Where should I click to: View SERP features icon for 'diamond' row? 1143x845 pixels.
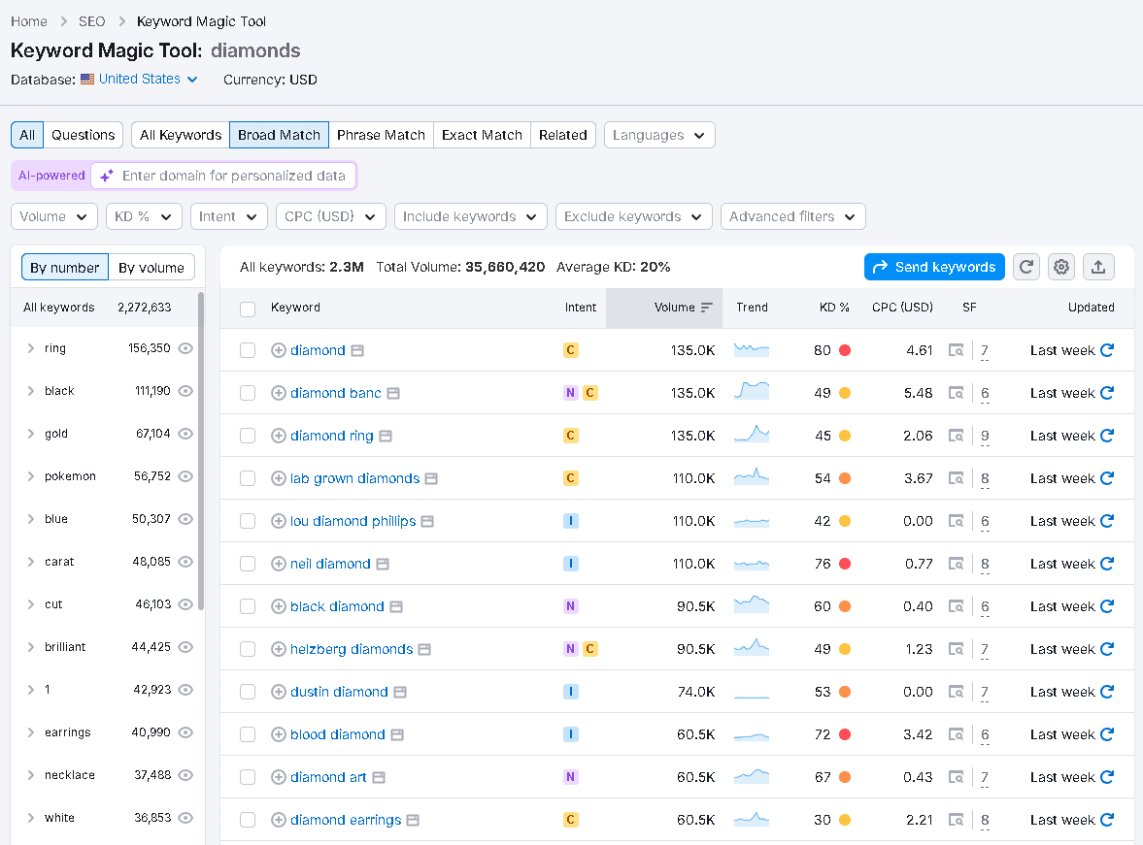pos(956,350)
